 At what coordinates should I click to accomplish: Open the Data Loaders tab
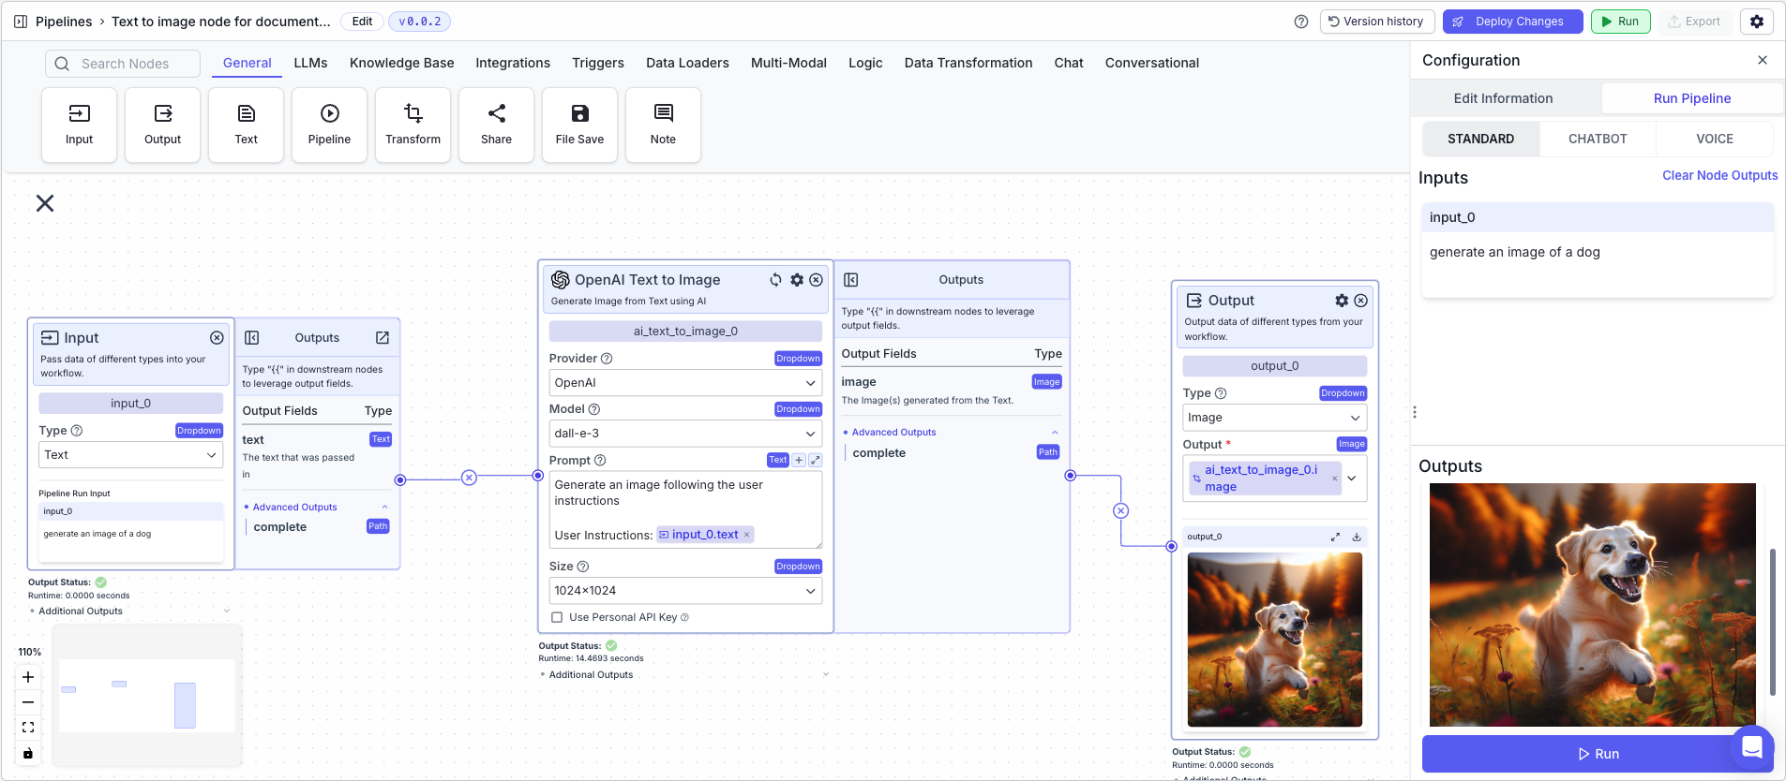pyautogui.click(x=687, y=63)
